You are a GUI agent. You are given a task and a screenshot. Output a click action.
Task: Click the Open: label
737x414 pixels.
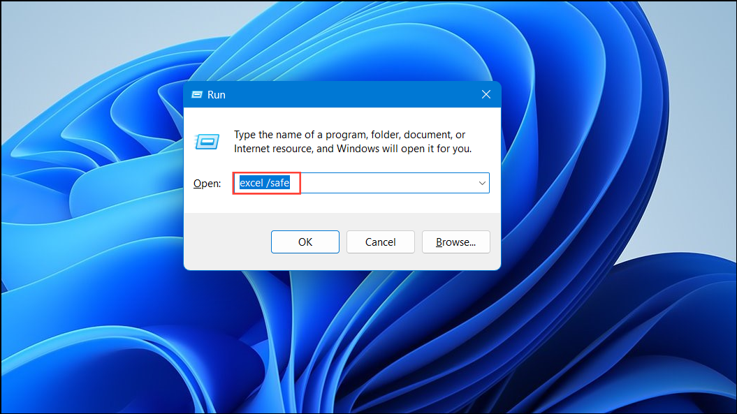207,184
